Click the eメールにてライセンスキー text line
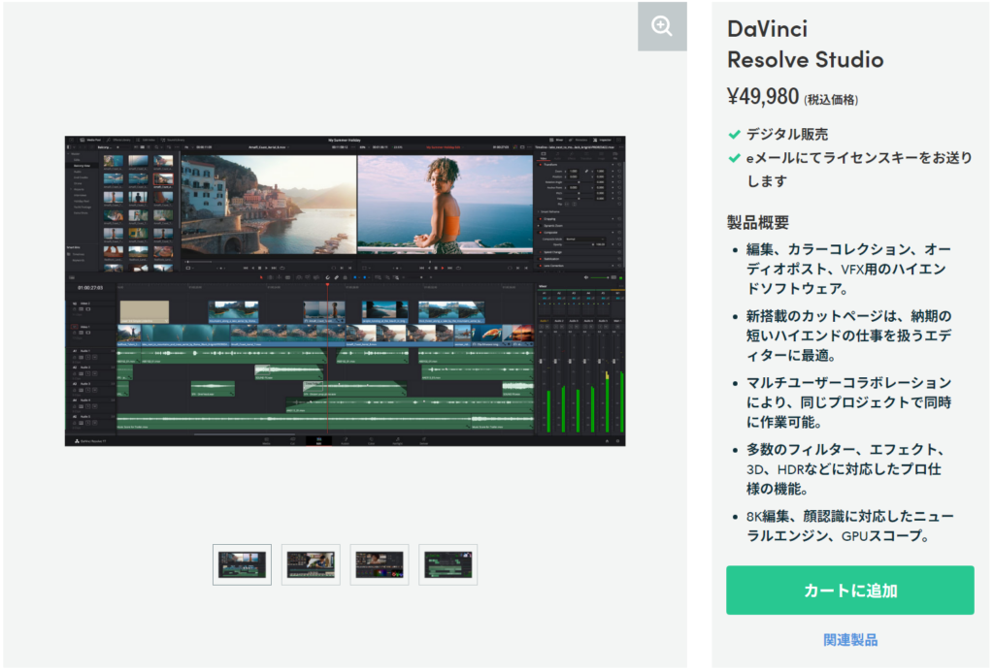The image size is (994, 671). [x=859, y=169]
